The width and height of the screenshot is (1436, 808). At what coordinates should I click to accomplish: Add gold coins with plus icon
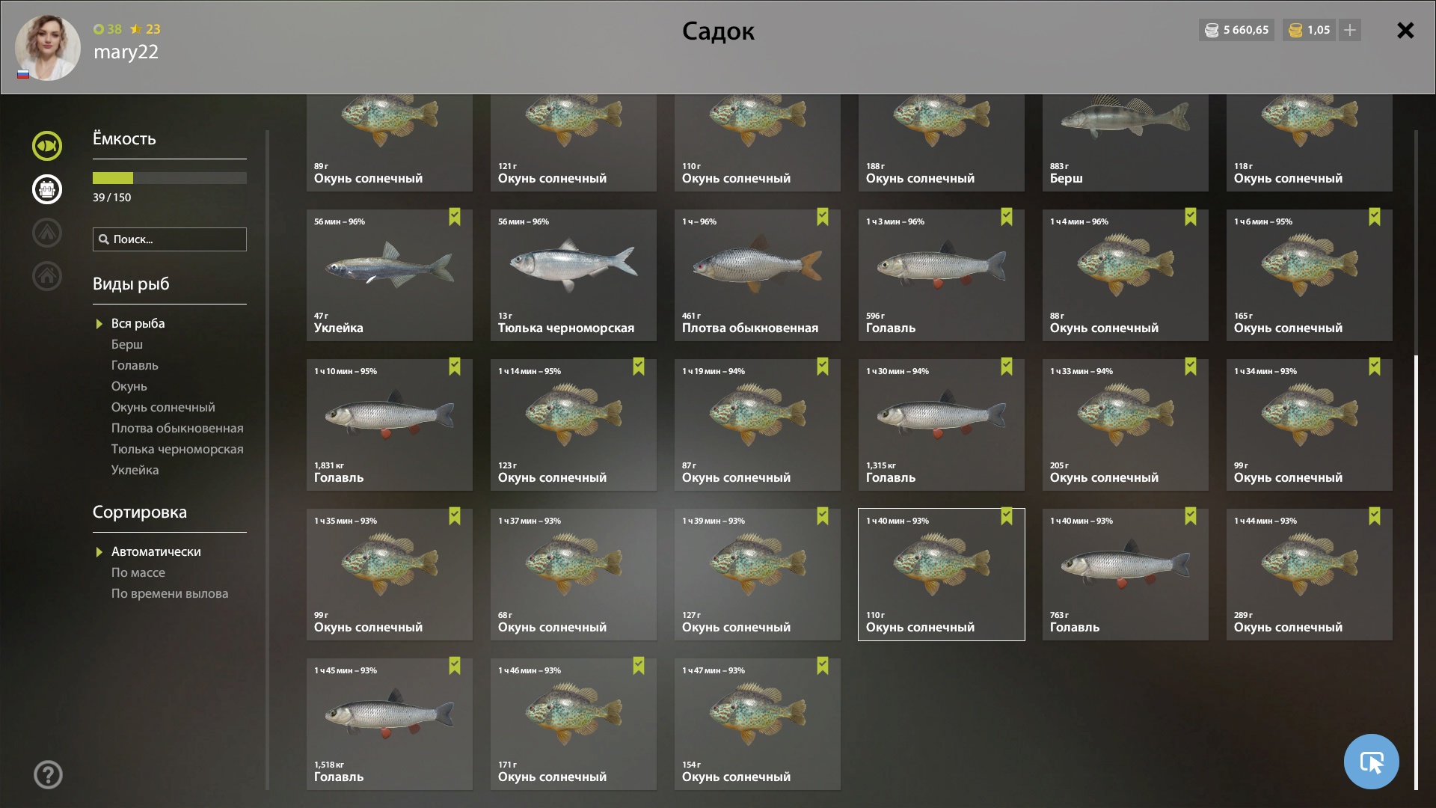pos(1350,30)
